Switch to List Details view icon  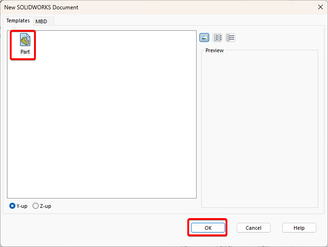[230, 38]
